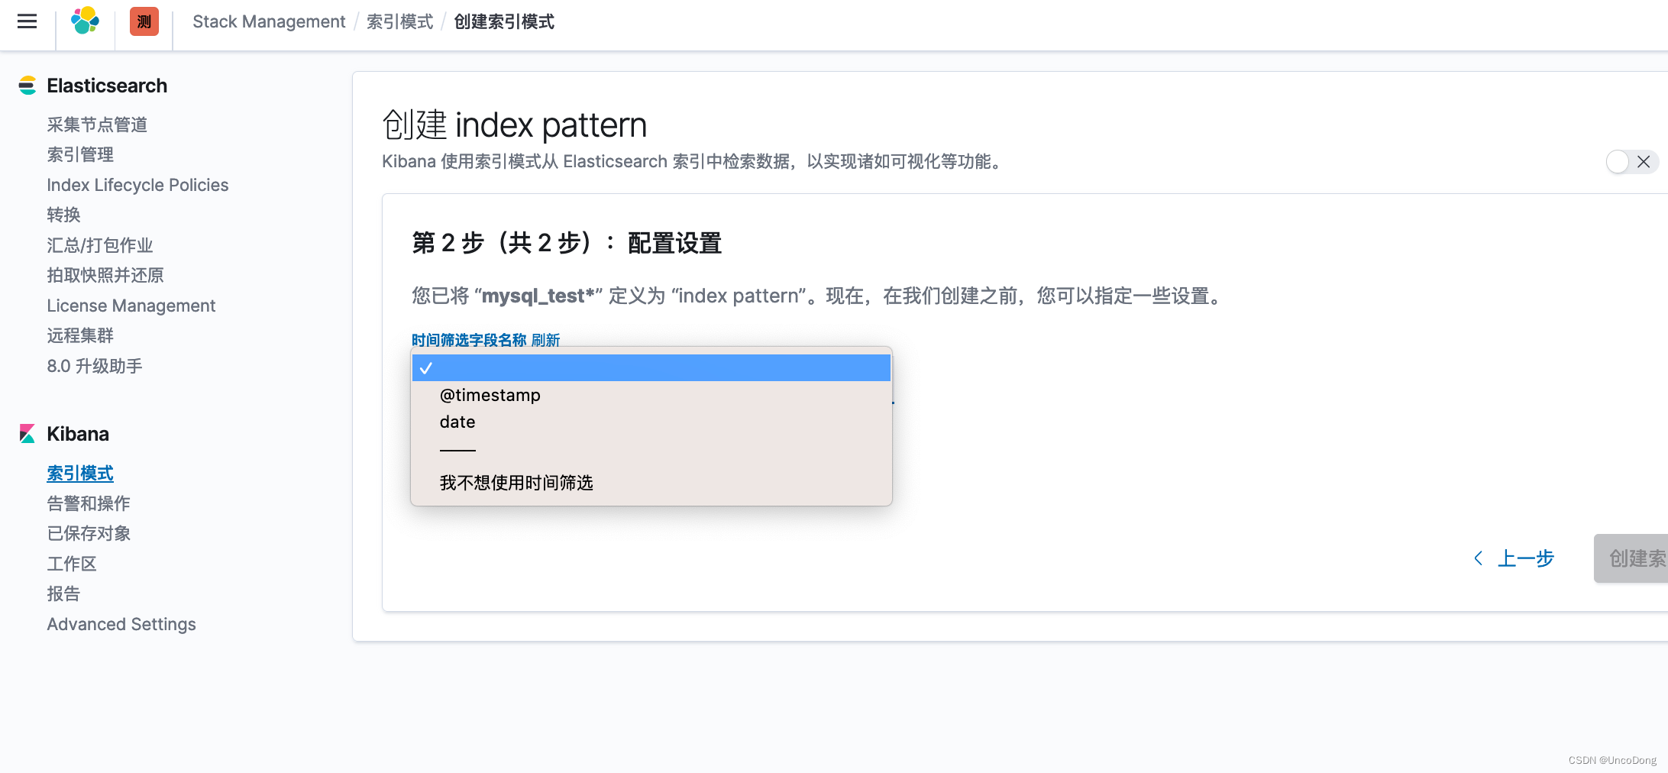Choose @timestamp as time filter field
The image size is (1668, 773).
click(651, 395)
